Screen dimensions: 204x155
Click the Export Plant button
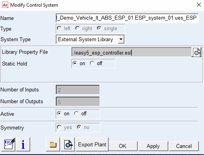(x=92, y=144)
